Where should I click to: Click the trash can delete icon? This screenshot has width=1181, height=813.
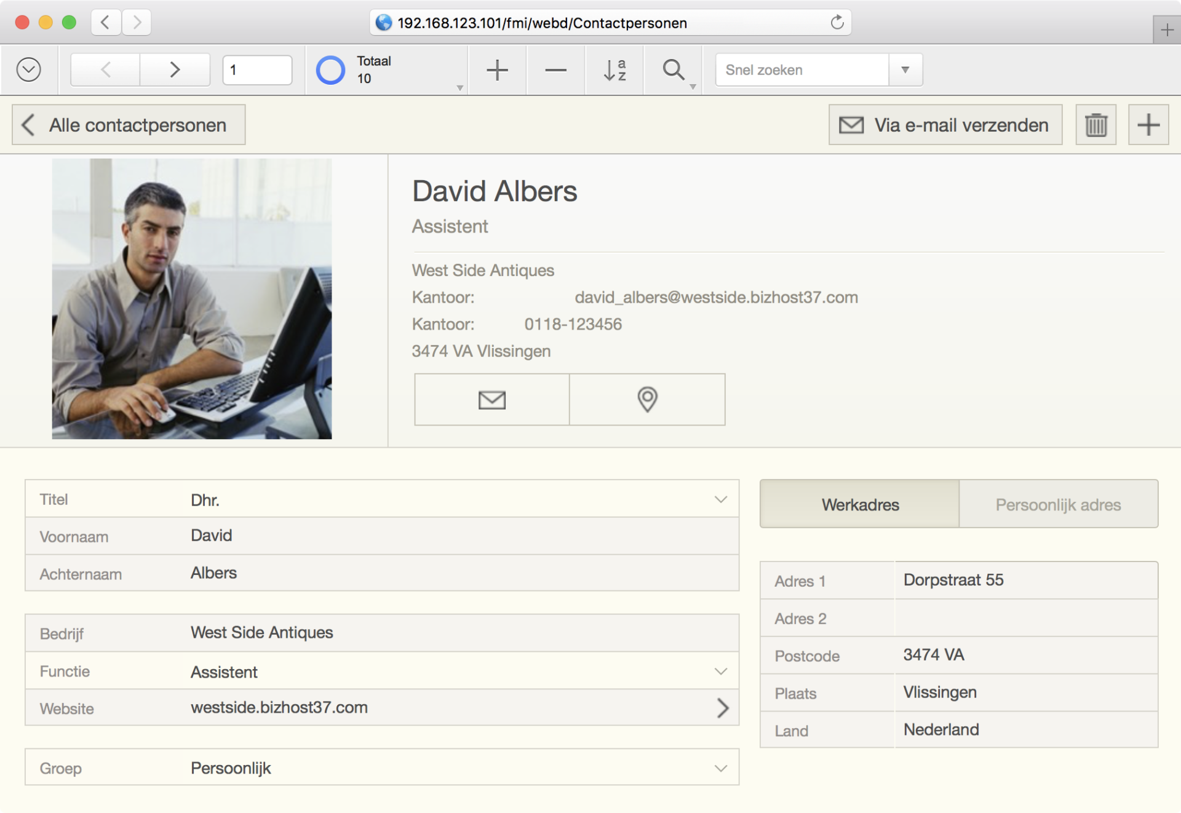click(x=1096, y=125)
